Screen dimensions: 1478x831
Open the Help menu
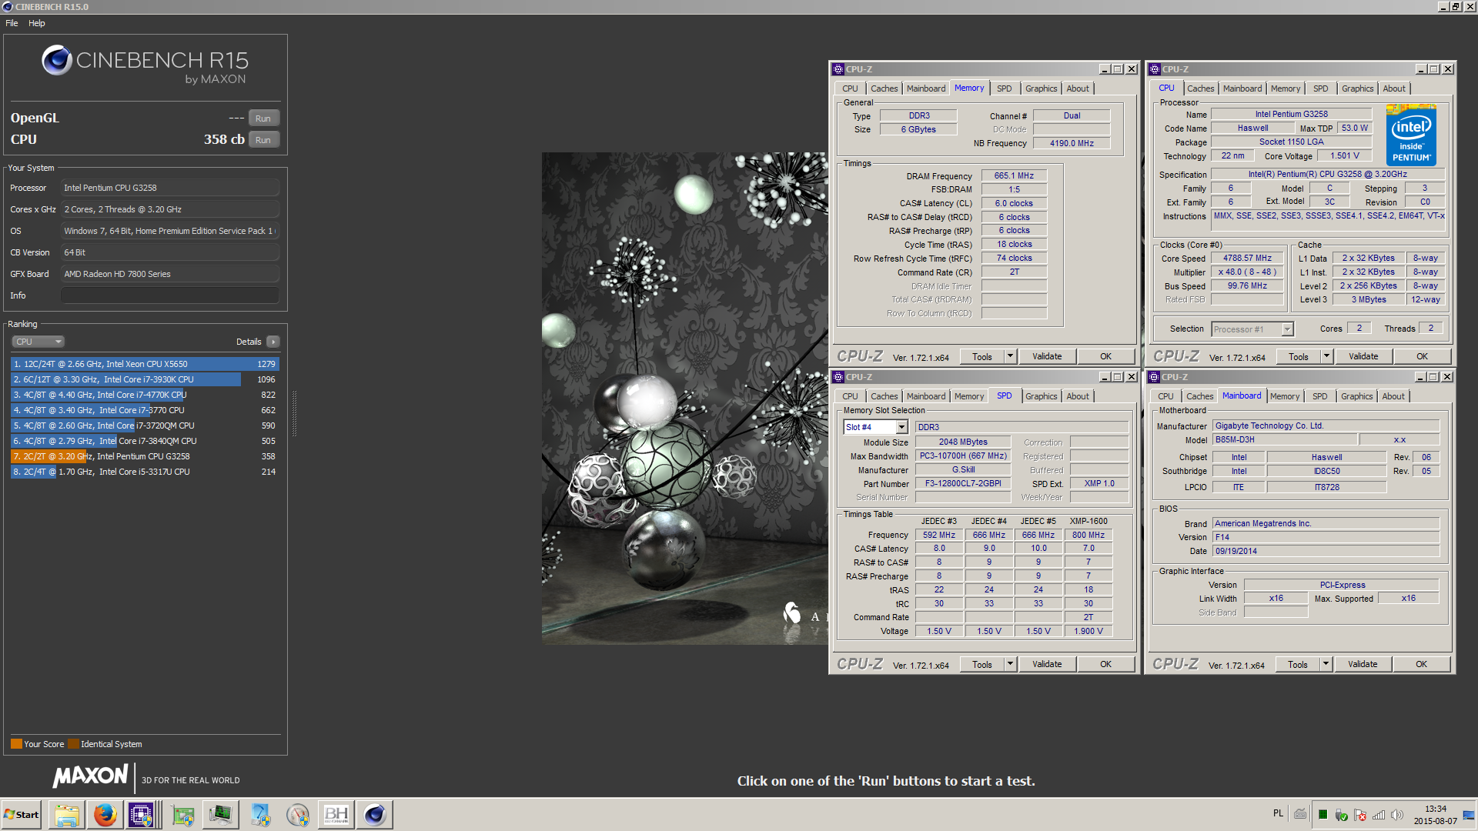coord(37,23)
